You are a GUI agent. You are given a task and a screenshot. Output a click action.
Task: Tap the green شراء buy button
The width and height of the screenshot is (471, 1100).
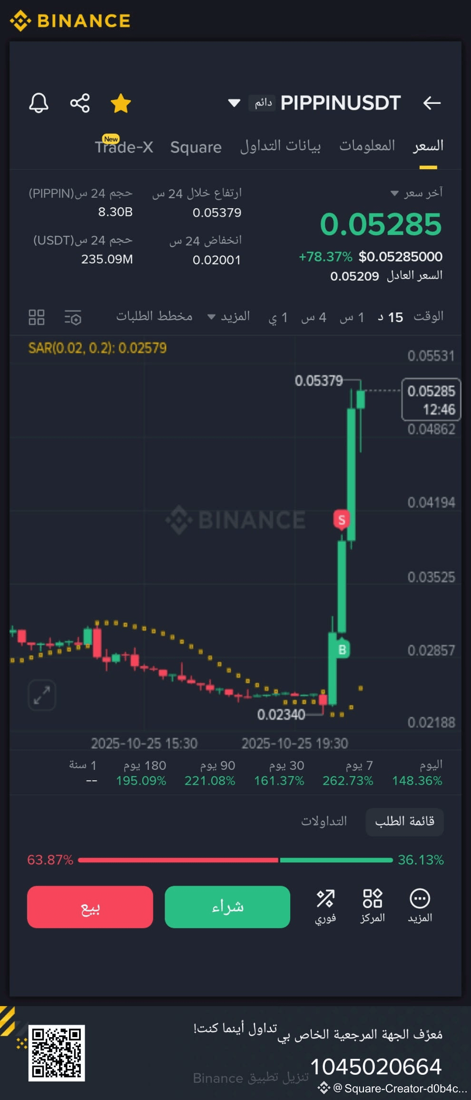(x=227, y=907)
